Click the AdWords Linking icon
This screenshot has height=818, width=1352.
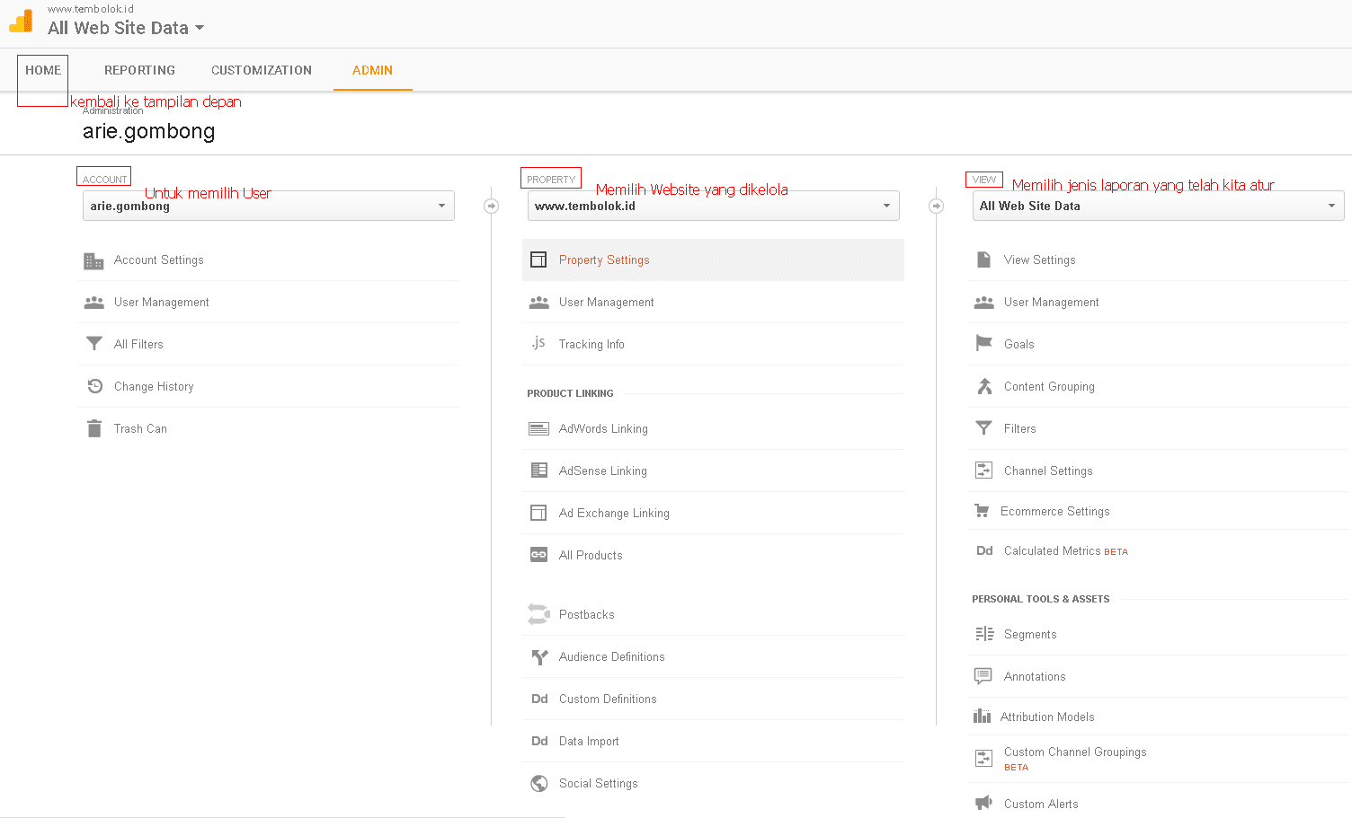(x=539, y=428)
